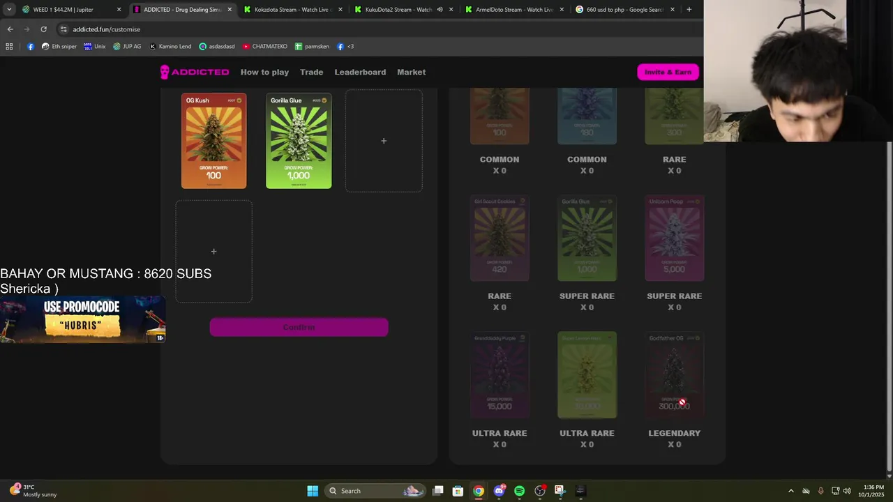Go forward in browser history

[27, 29]
